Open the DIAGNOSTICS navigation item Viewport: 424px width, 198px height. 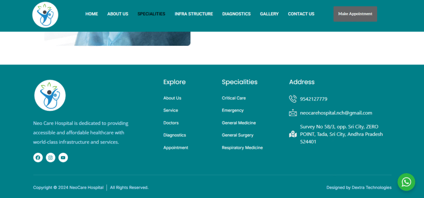click(x=236, y=14)
